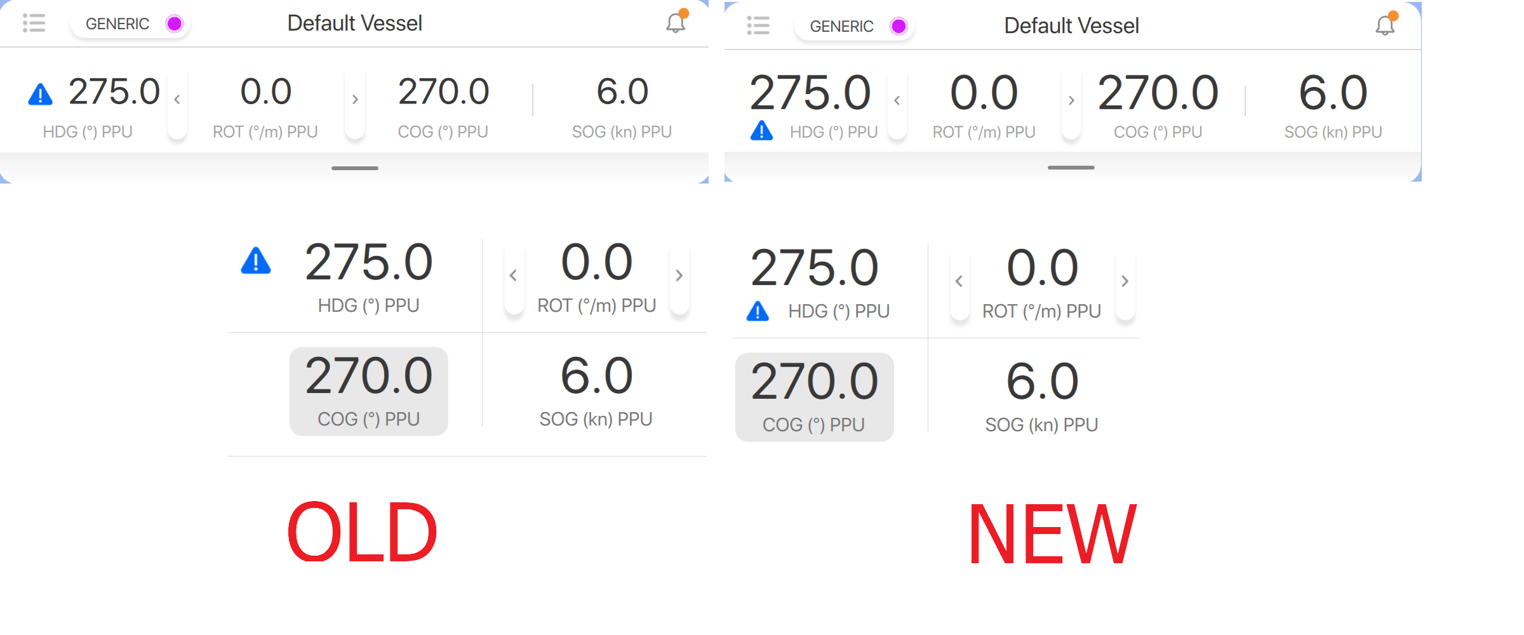Click the GENERIC mode pill in the OLD top bar
The height and width of the screenshot is (635, 1524).
[130, 24]
